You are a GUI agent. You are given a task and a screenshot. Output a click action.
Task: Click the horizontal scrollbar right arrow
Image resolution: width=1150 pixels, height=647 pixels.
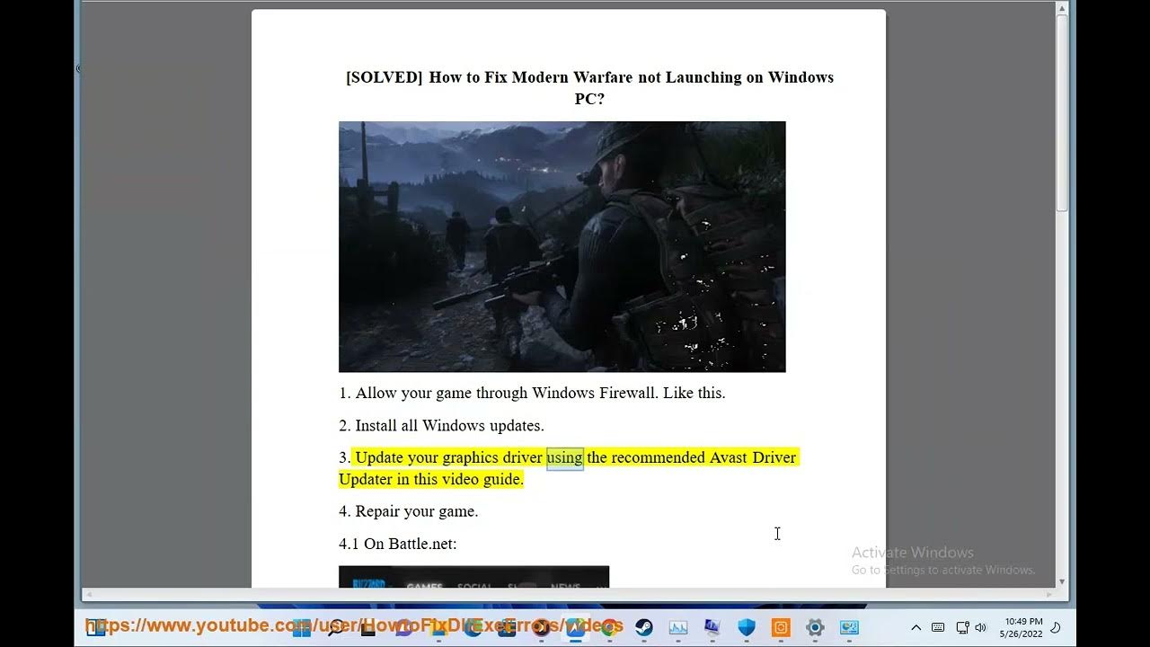(1049, 594)
